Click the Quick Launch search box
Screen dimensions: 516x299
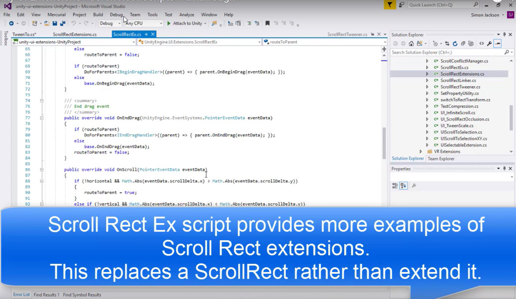[x=444, y=5]
